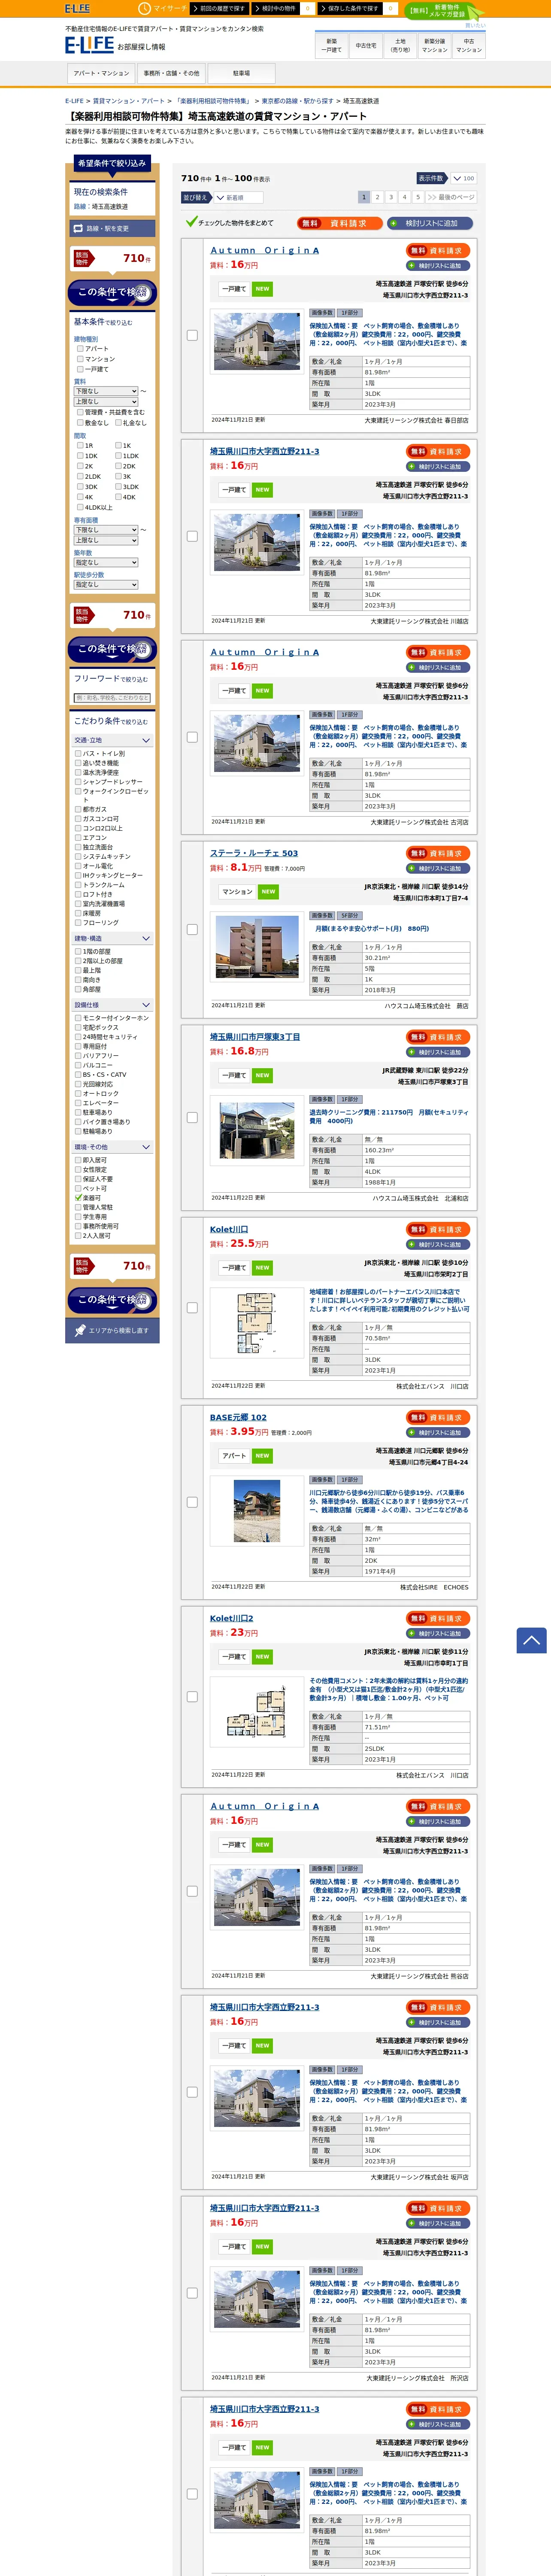Open 賃料 上限なし dropdown
Screen dimensions: 551x2576
click(106, 401)
